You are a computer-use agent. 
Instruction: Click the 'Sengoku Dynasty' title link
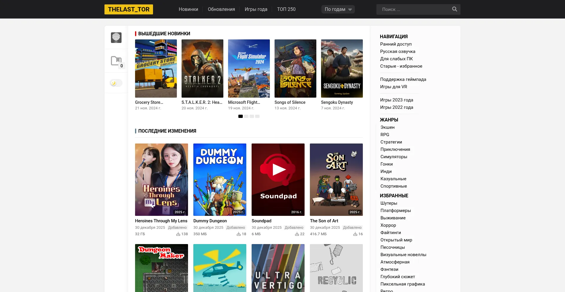pos(337,102)
